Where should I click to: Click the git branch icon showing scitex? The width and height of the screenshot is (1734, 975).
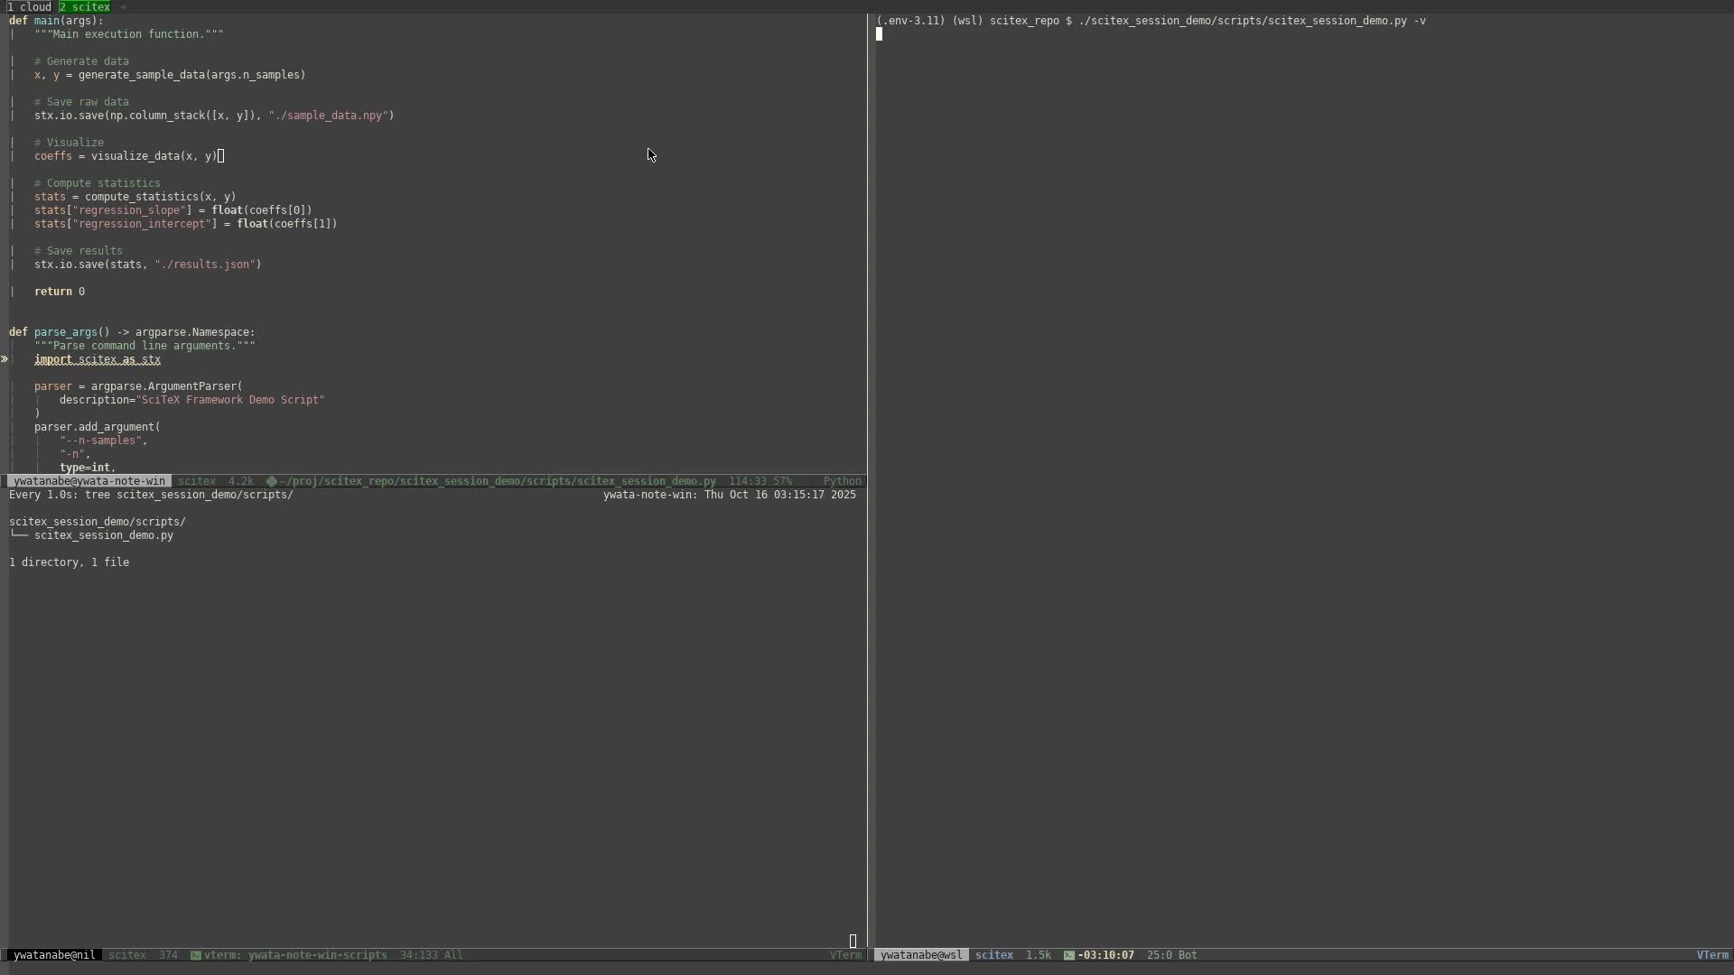(x=196, y=481)
